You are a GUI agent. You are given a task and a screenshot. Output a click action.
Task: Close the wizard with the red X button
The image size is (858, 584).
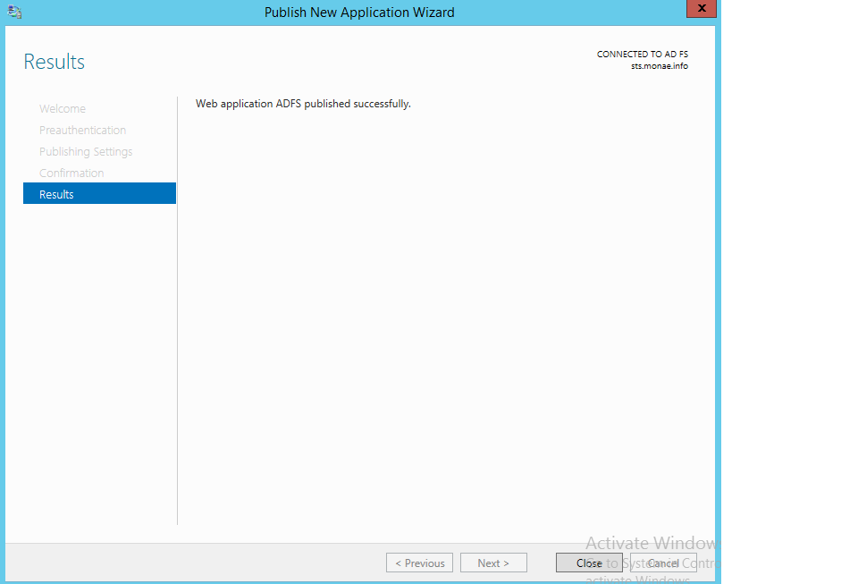(x=701, y=8)
